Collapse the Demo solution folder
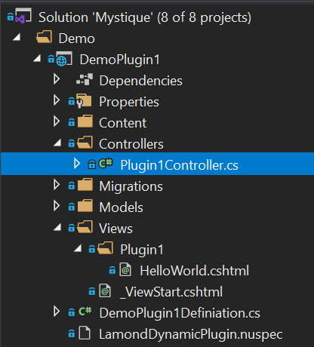314x347 pixels. 17,38
